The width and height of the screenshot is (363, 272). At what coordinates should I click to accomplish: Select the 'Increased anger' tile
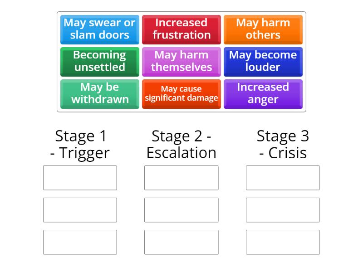[x=263, y=94]
